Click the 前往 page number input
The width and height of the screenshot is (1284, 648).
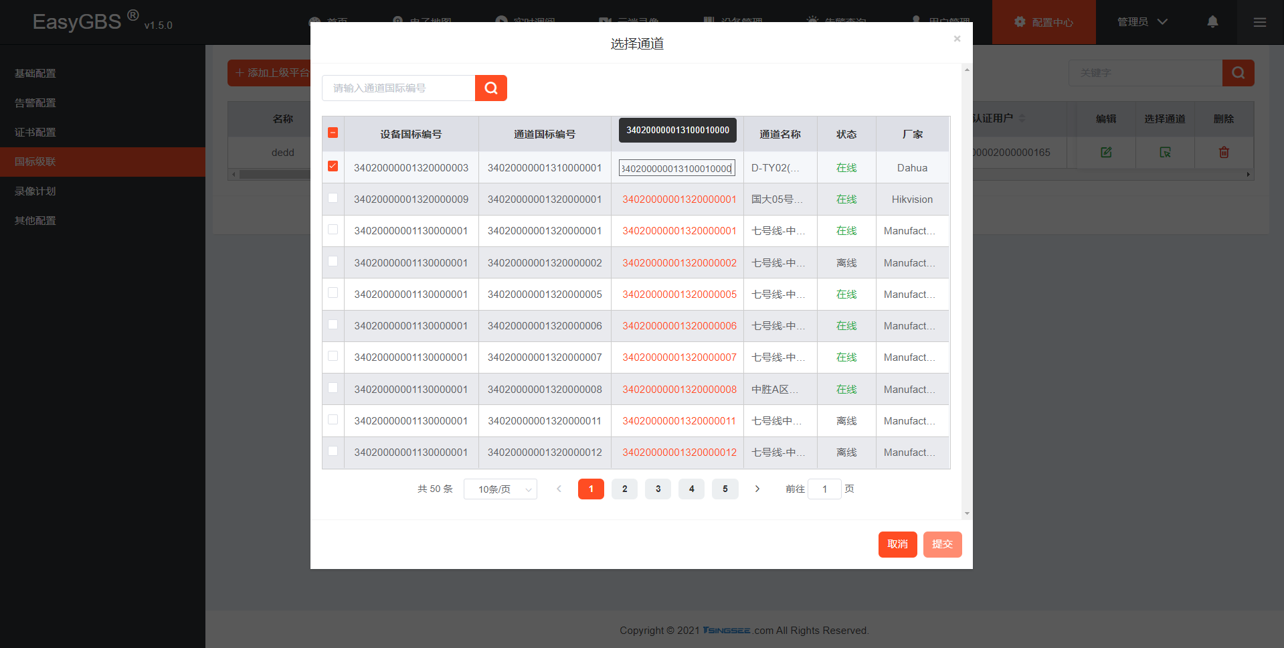824,489
